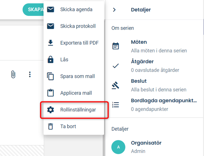Click the envelope icon beside Skicka agenda
Viewport: 204px width, 156px height.
coord(51,9)
